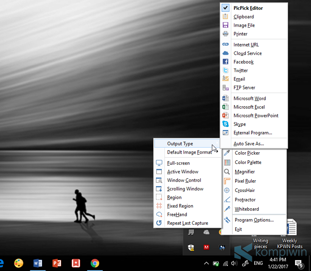Click Windows Defender shield tray icon
This screenshot has height=271, width=311.
coord(191,248)
